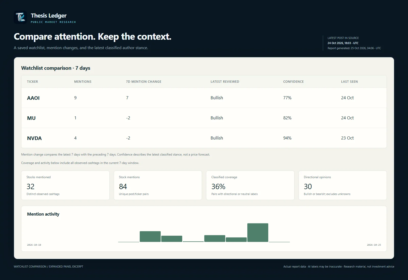Click the Stocks mentioned label
The image size is (408, 280).
pos(39,177)
